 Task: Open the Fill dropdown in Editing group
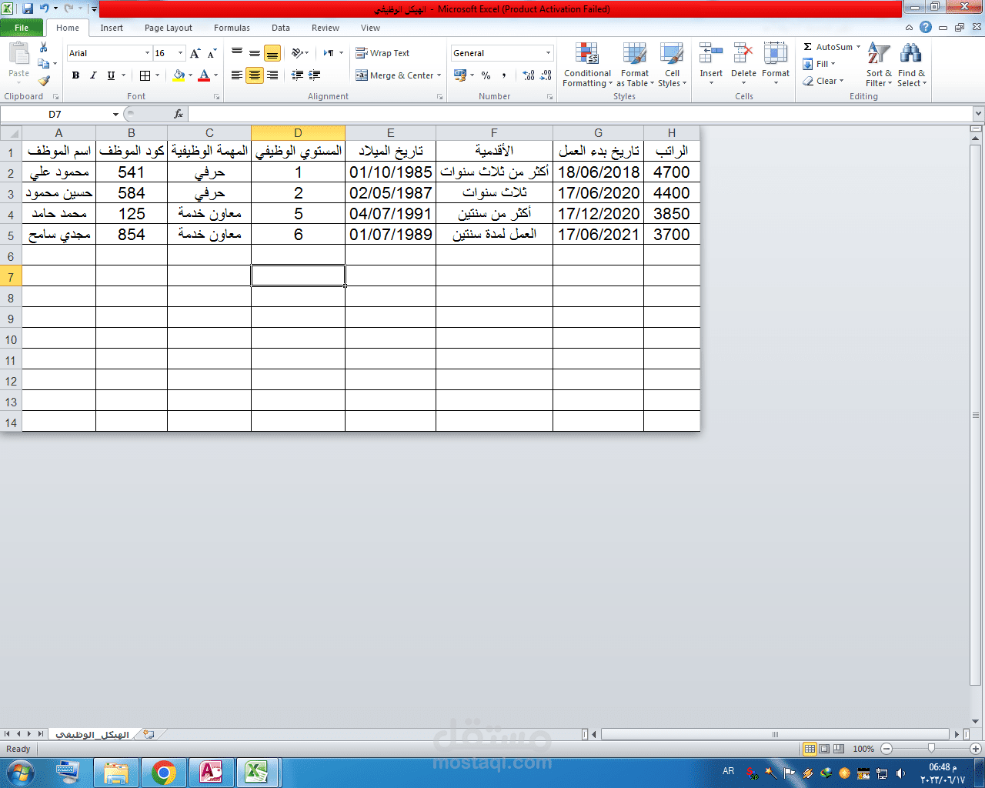pos(819,64)
